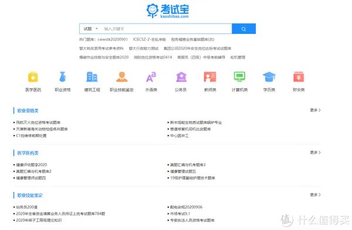Image resolution: width=352 pixels, height=230 pixels.
Task: Open the 中心固井工 entry
Action: (180, 136)
